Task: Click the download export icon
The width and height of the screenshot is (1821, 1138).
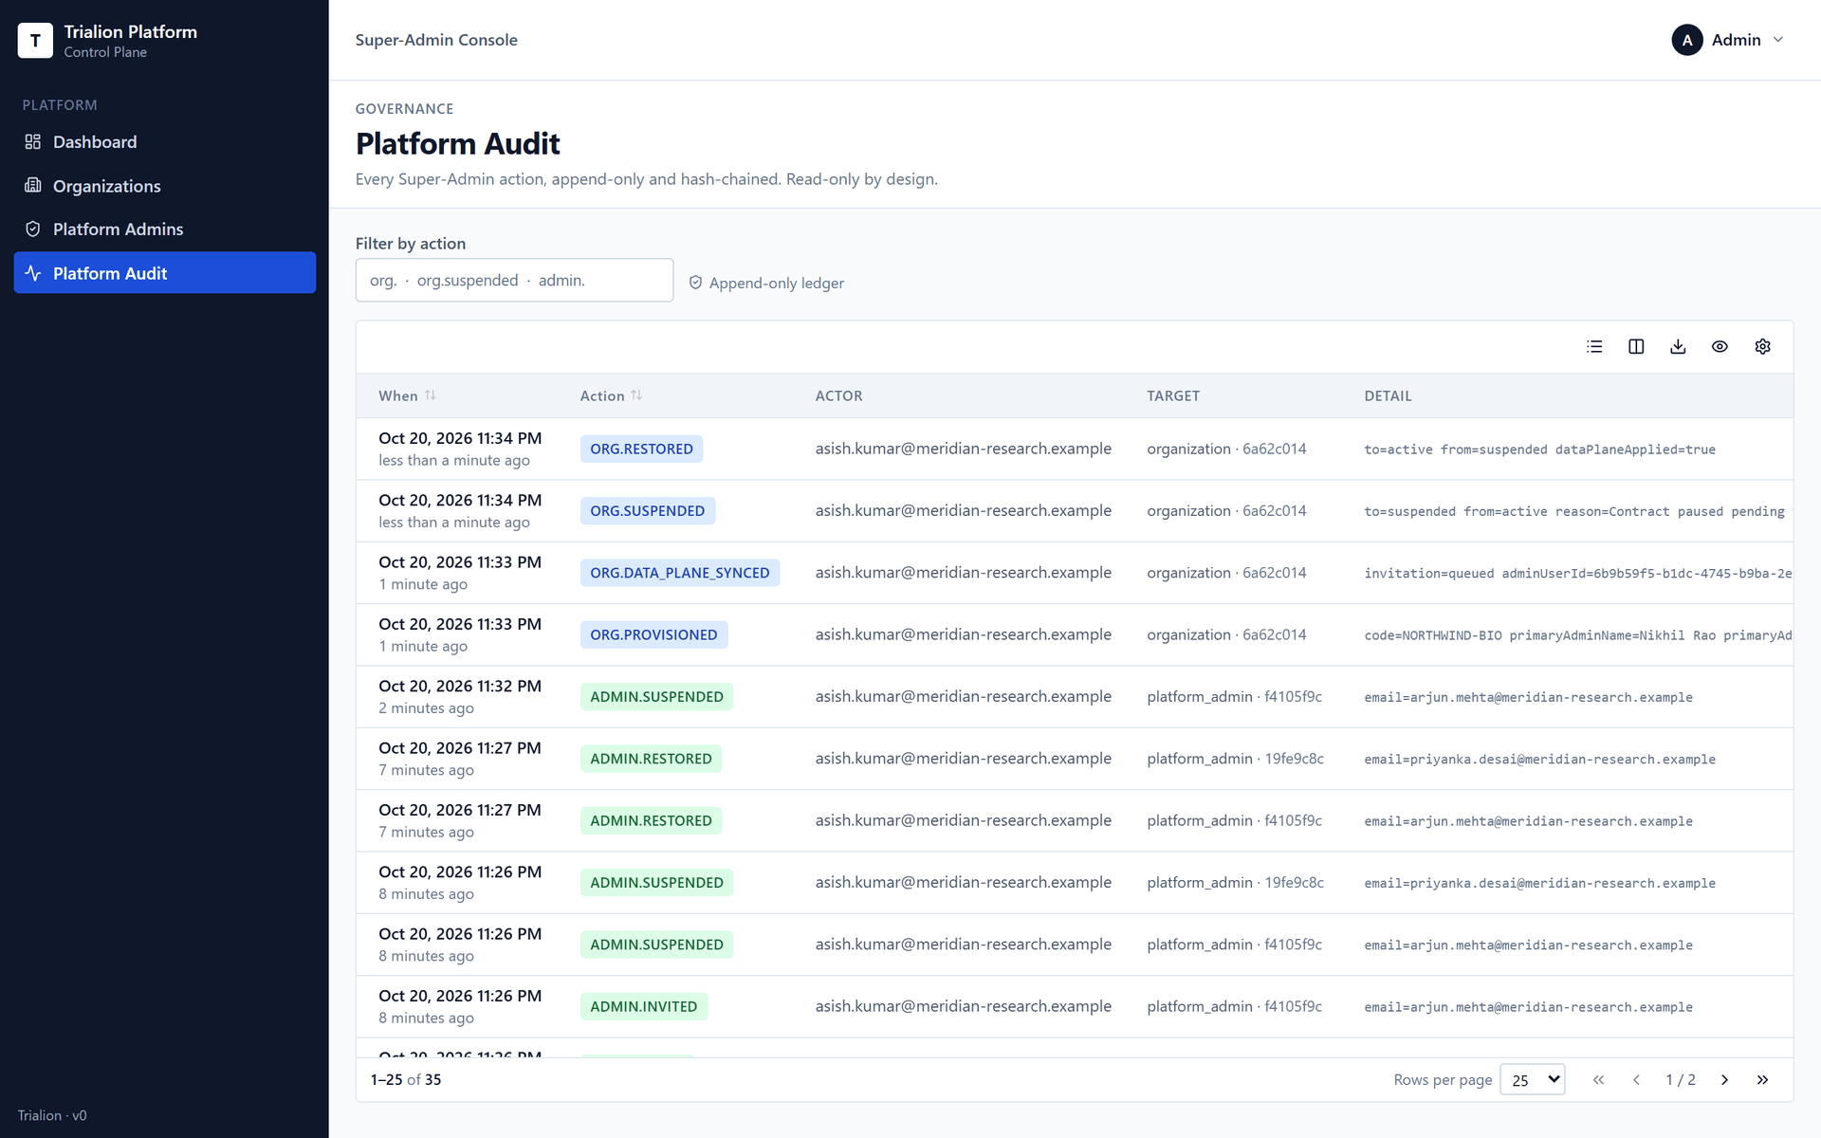Action: (x=1678, y=347)
